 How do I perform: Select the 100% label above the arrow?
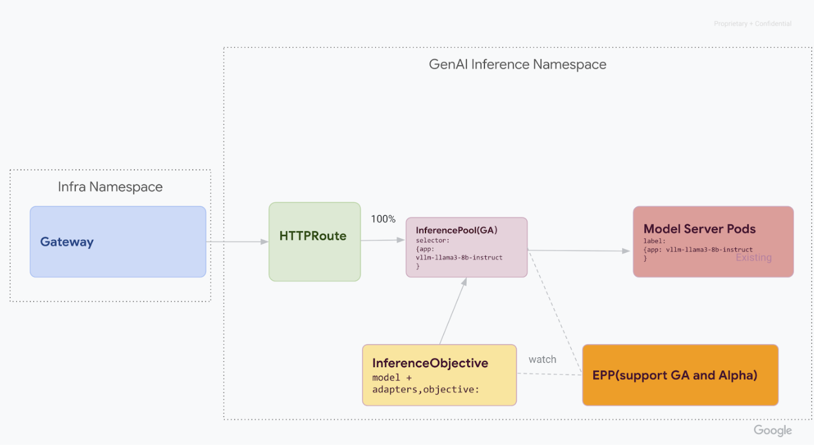pyautogui.click(x=383, y=219)
